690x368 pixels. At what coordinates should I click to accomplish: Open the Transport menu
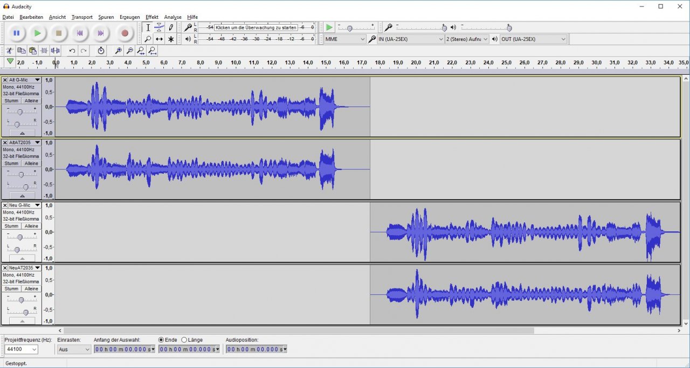(82, 17)
